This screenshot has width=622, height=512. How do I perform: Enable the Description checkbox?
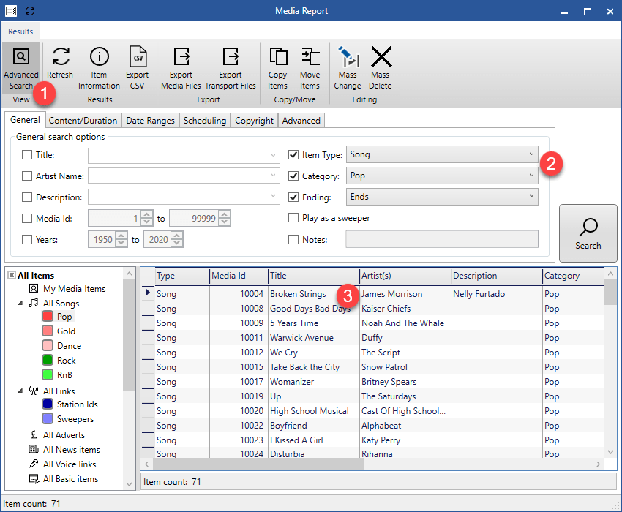tap(27, 197)
